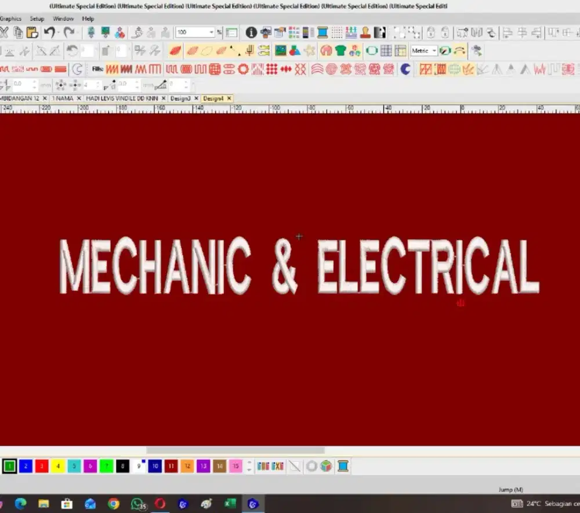
Task: Open Google Chrome from the taskbar
Action: 114,504
